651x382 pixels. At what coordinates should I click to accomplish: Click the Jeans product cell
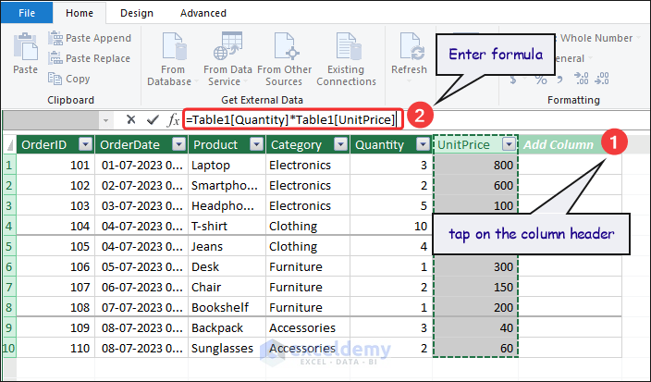click(x=227, y=247)
